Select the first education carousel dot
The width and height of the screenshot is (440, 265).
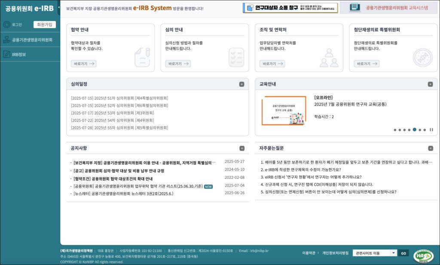coord(395,130)
